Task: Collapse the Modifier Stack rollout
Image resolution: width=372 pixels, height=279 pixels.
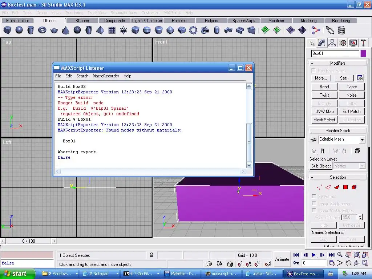Action: point(338,131)
